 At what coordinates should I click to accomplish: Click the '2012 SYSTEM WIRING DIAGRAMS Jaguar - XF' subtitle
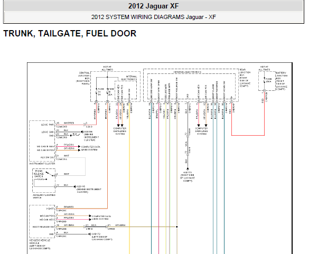point(154,17)
